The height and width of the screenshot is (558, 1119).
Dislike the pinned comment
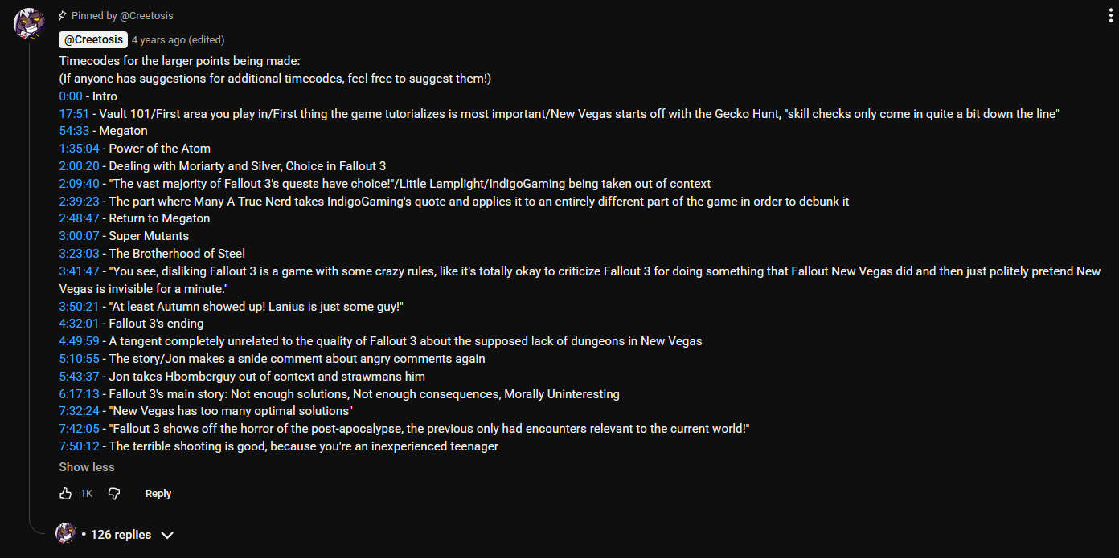[x=114, y=493]
